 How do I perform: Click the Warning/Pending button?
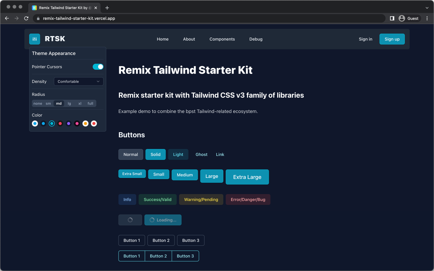pos(201,199)
